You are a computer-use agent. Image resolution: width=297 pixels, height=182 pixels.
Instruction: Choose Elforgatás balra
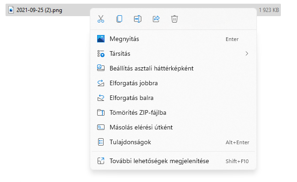[173, 98]
